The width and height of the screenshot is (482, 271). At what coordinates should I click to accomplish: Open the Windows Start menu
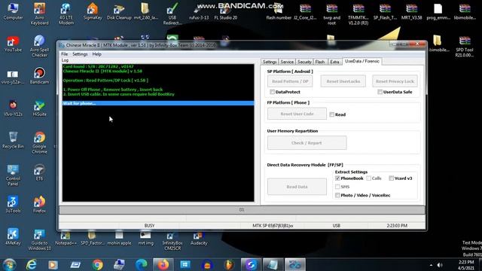pyautogui.click(x=9, y=264)
